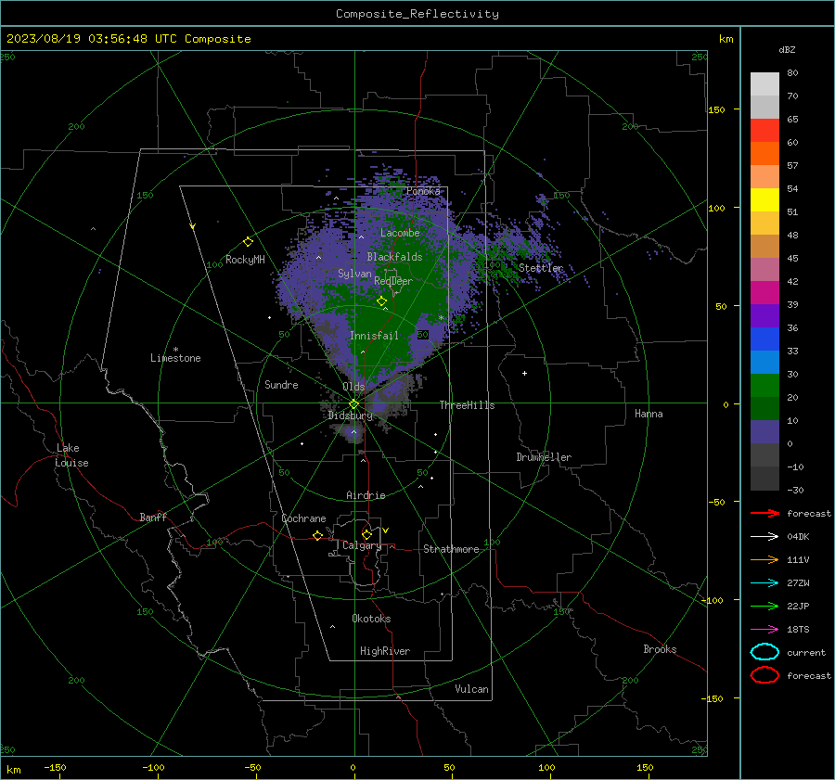Image resolution: width=835 pixels, height=780 pixels.
Task: Click the yellow diamond marker beside RockyMH
Action: point(248,242)
